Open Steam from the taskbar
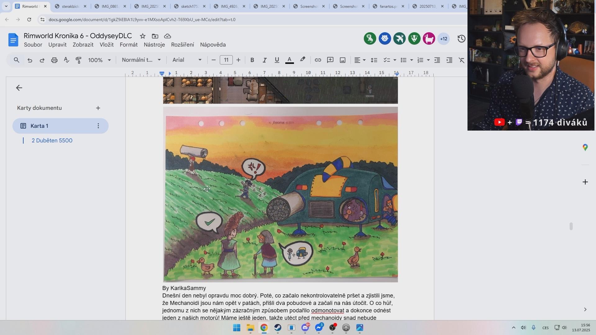The width and height of the screenshot is (596, 335). (x=278, y=328)
